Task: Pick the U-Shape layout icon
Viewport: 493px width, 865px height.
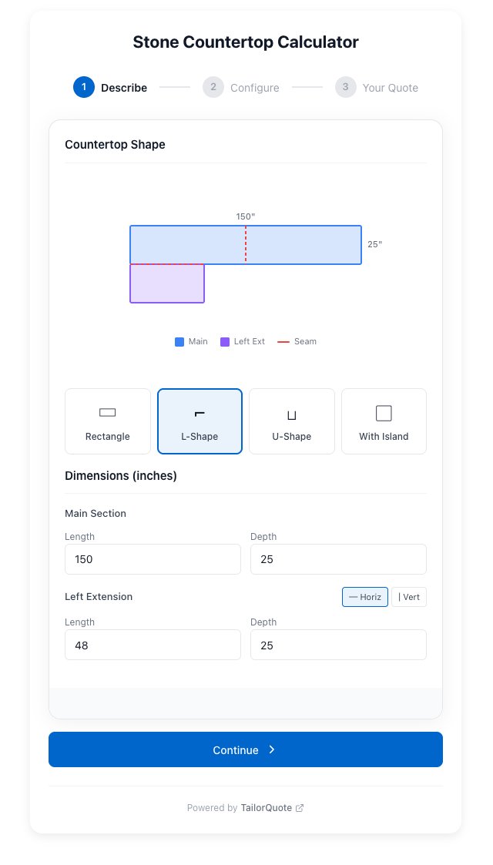Action: 292,415
